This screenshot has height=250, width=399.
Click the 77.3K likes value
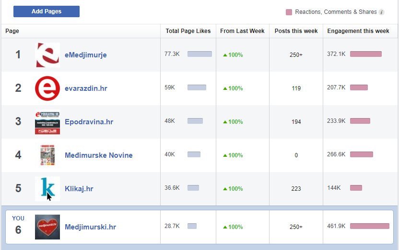tap(172, 54)
